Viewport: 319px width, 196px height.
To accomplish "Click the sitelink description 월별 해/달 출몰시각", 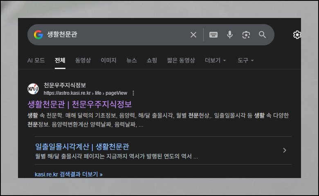I will (x=117, y=156).
